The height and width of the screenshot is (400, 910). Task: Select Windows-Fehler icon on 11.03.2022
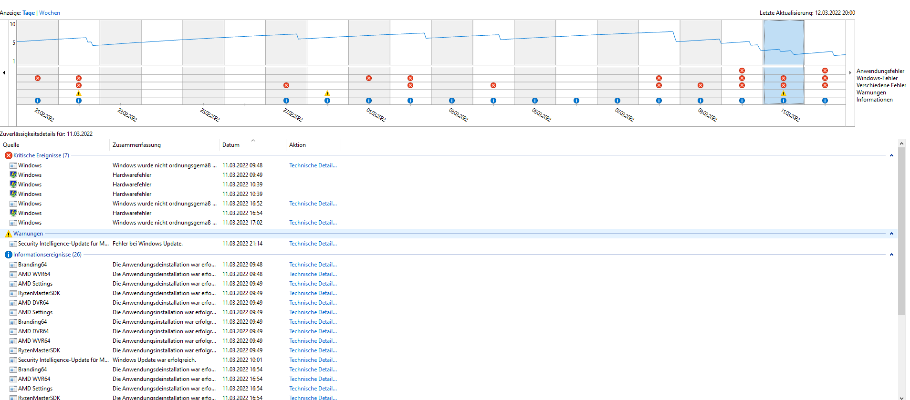[784, 78]
